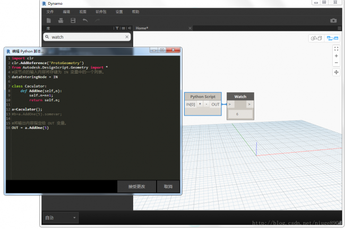
Task: Click the Save icon in toolbar
Action: pyautogui.click(x=73, y=20)
